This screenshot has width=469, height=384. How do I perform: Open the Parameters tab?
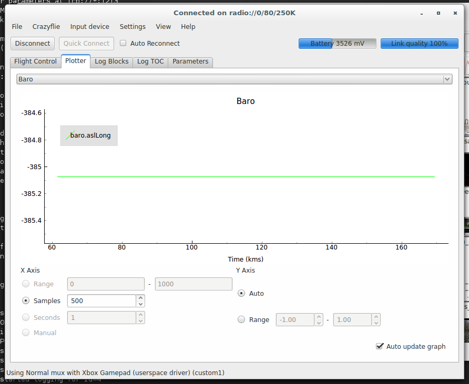pyautogui.click(x=190, y=61)
